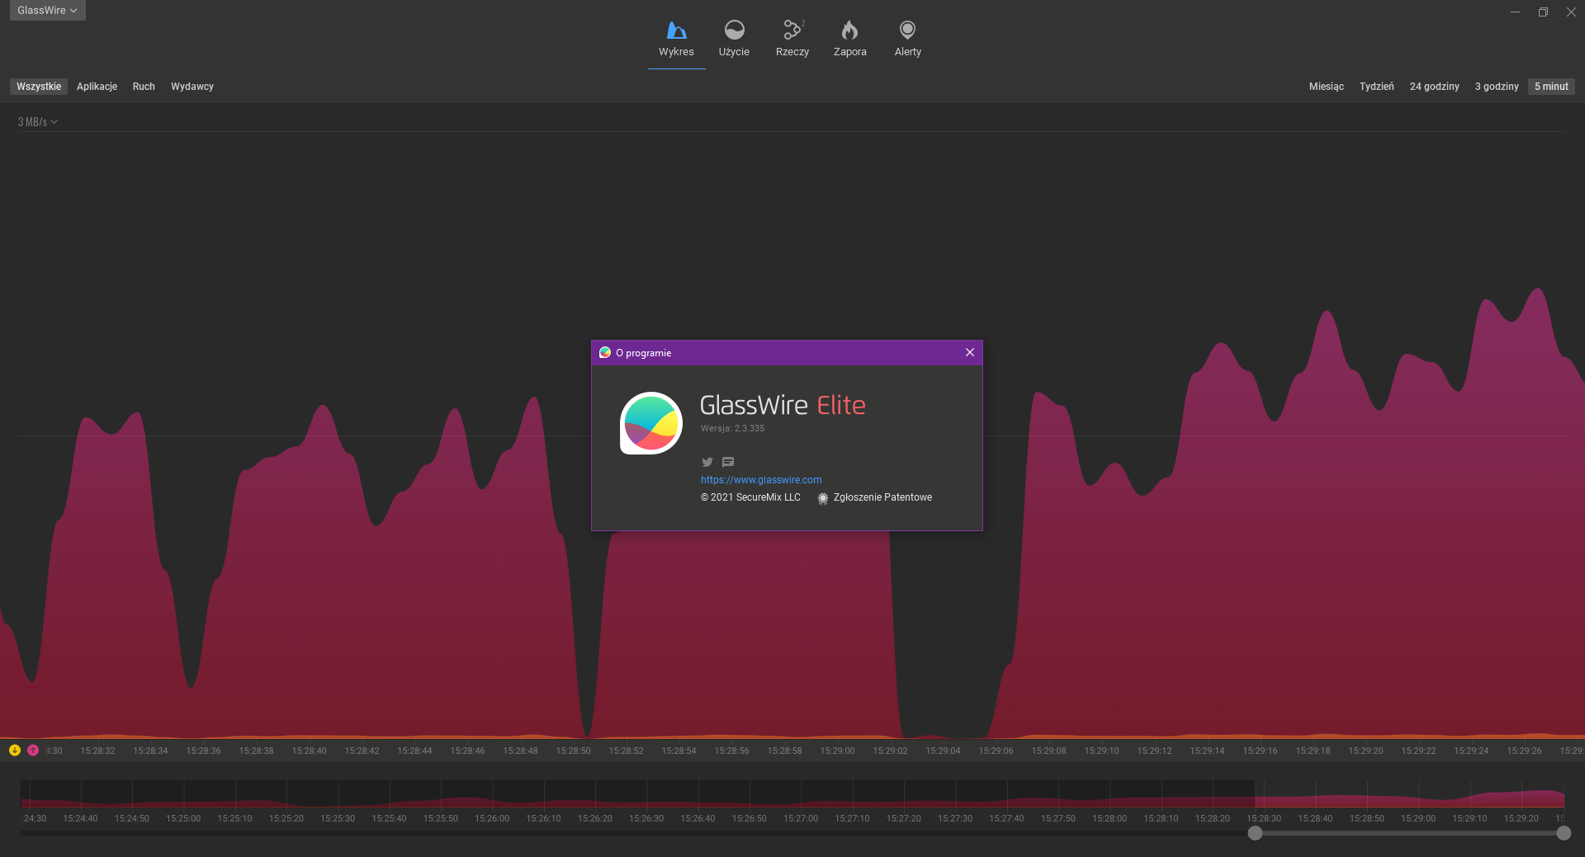Set the time range to 24 godziny

pyautogui.click(x=1434, y=87)
